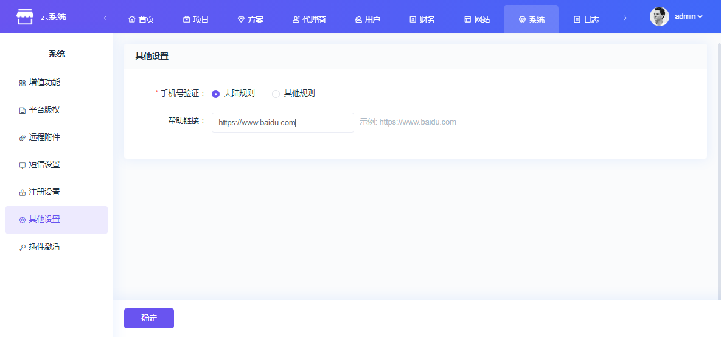Viewport: 721px width, 337px height.
Task: Click the grid icon beside 增值功能
Action: [22, 83]
